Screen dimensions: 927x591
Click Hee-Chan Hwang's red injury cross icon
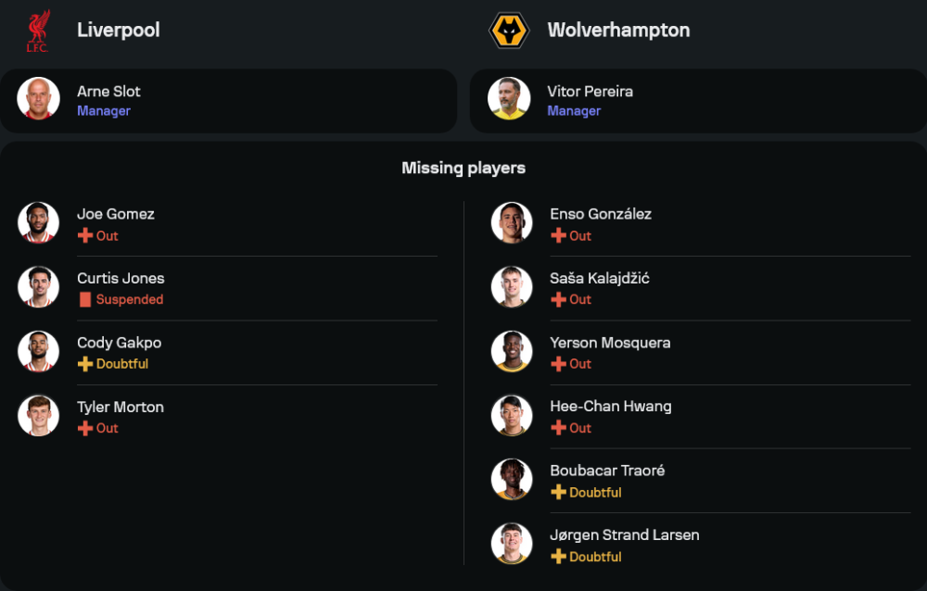pos(558,428)
